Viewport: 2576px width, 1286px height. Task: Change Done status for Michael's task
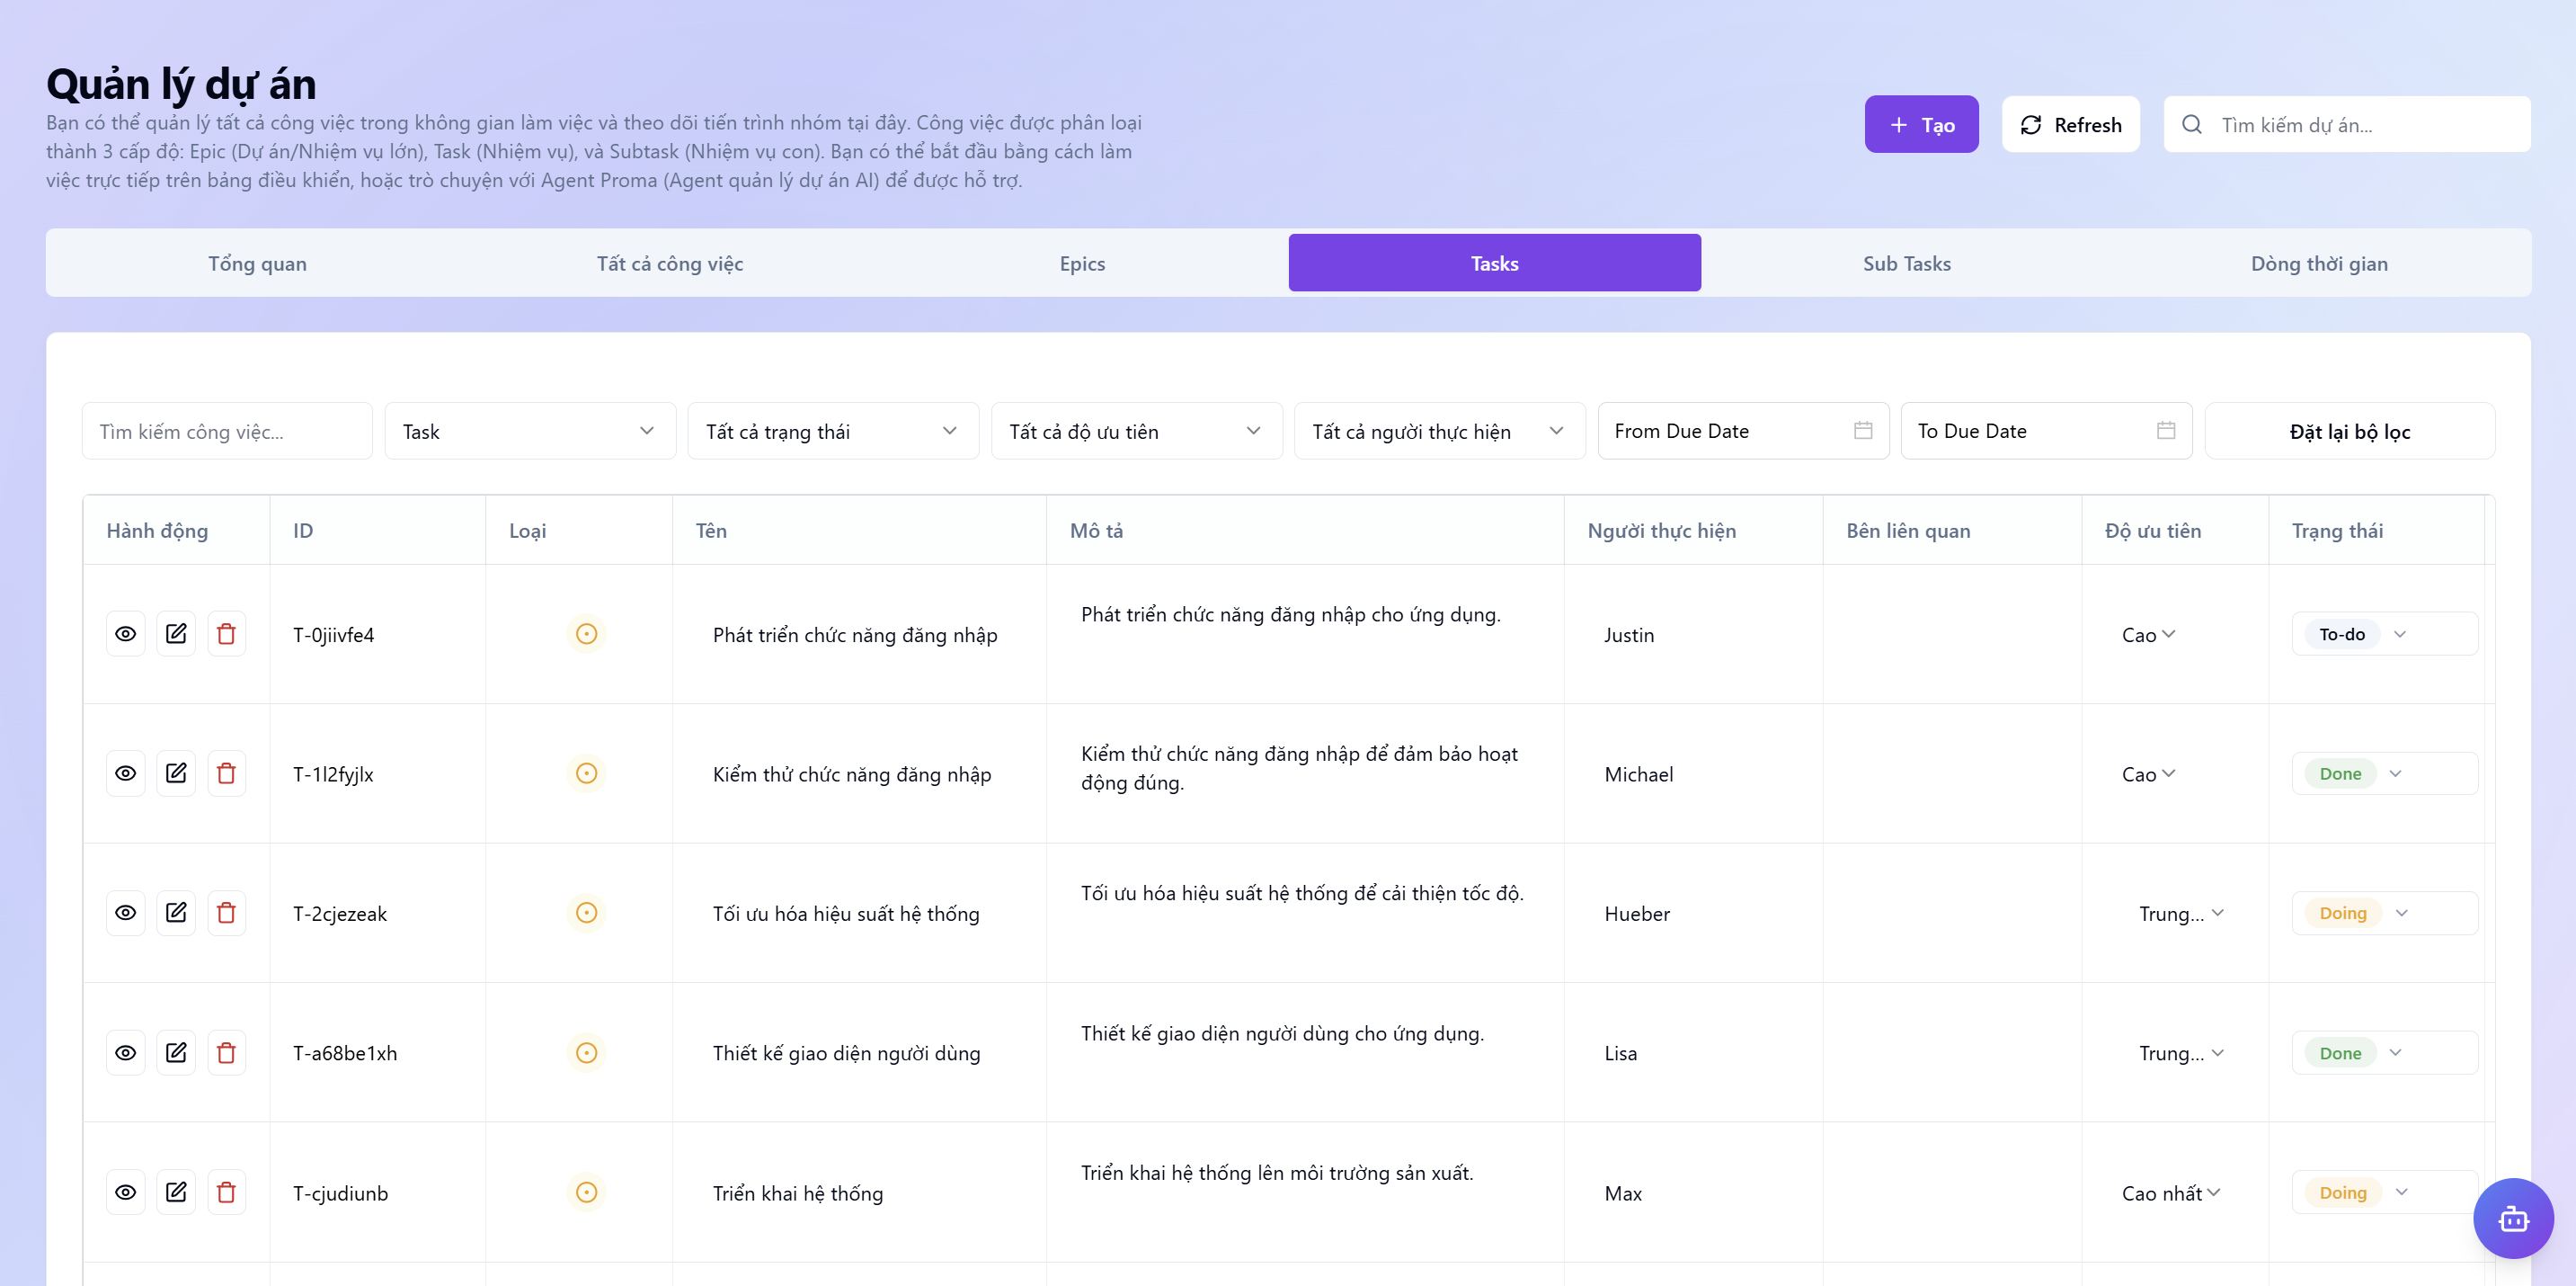coord(2384,773)
